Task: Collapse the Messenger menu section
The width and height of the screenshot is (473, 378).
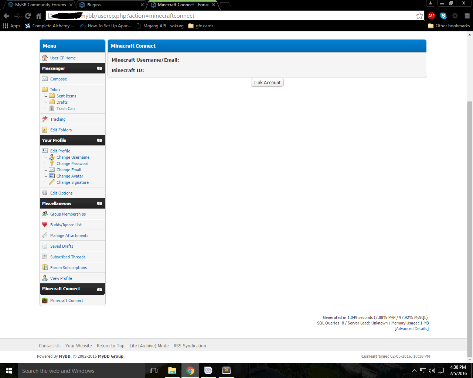Action: tap(99, 68)
